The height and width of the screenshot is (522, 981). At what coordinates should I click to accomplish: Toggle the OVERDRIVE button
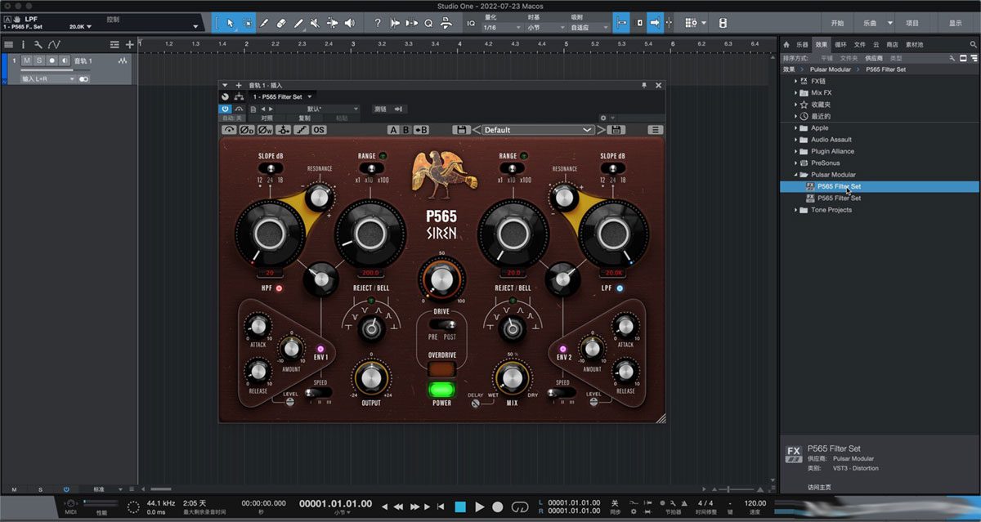tap(441, 369)
